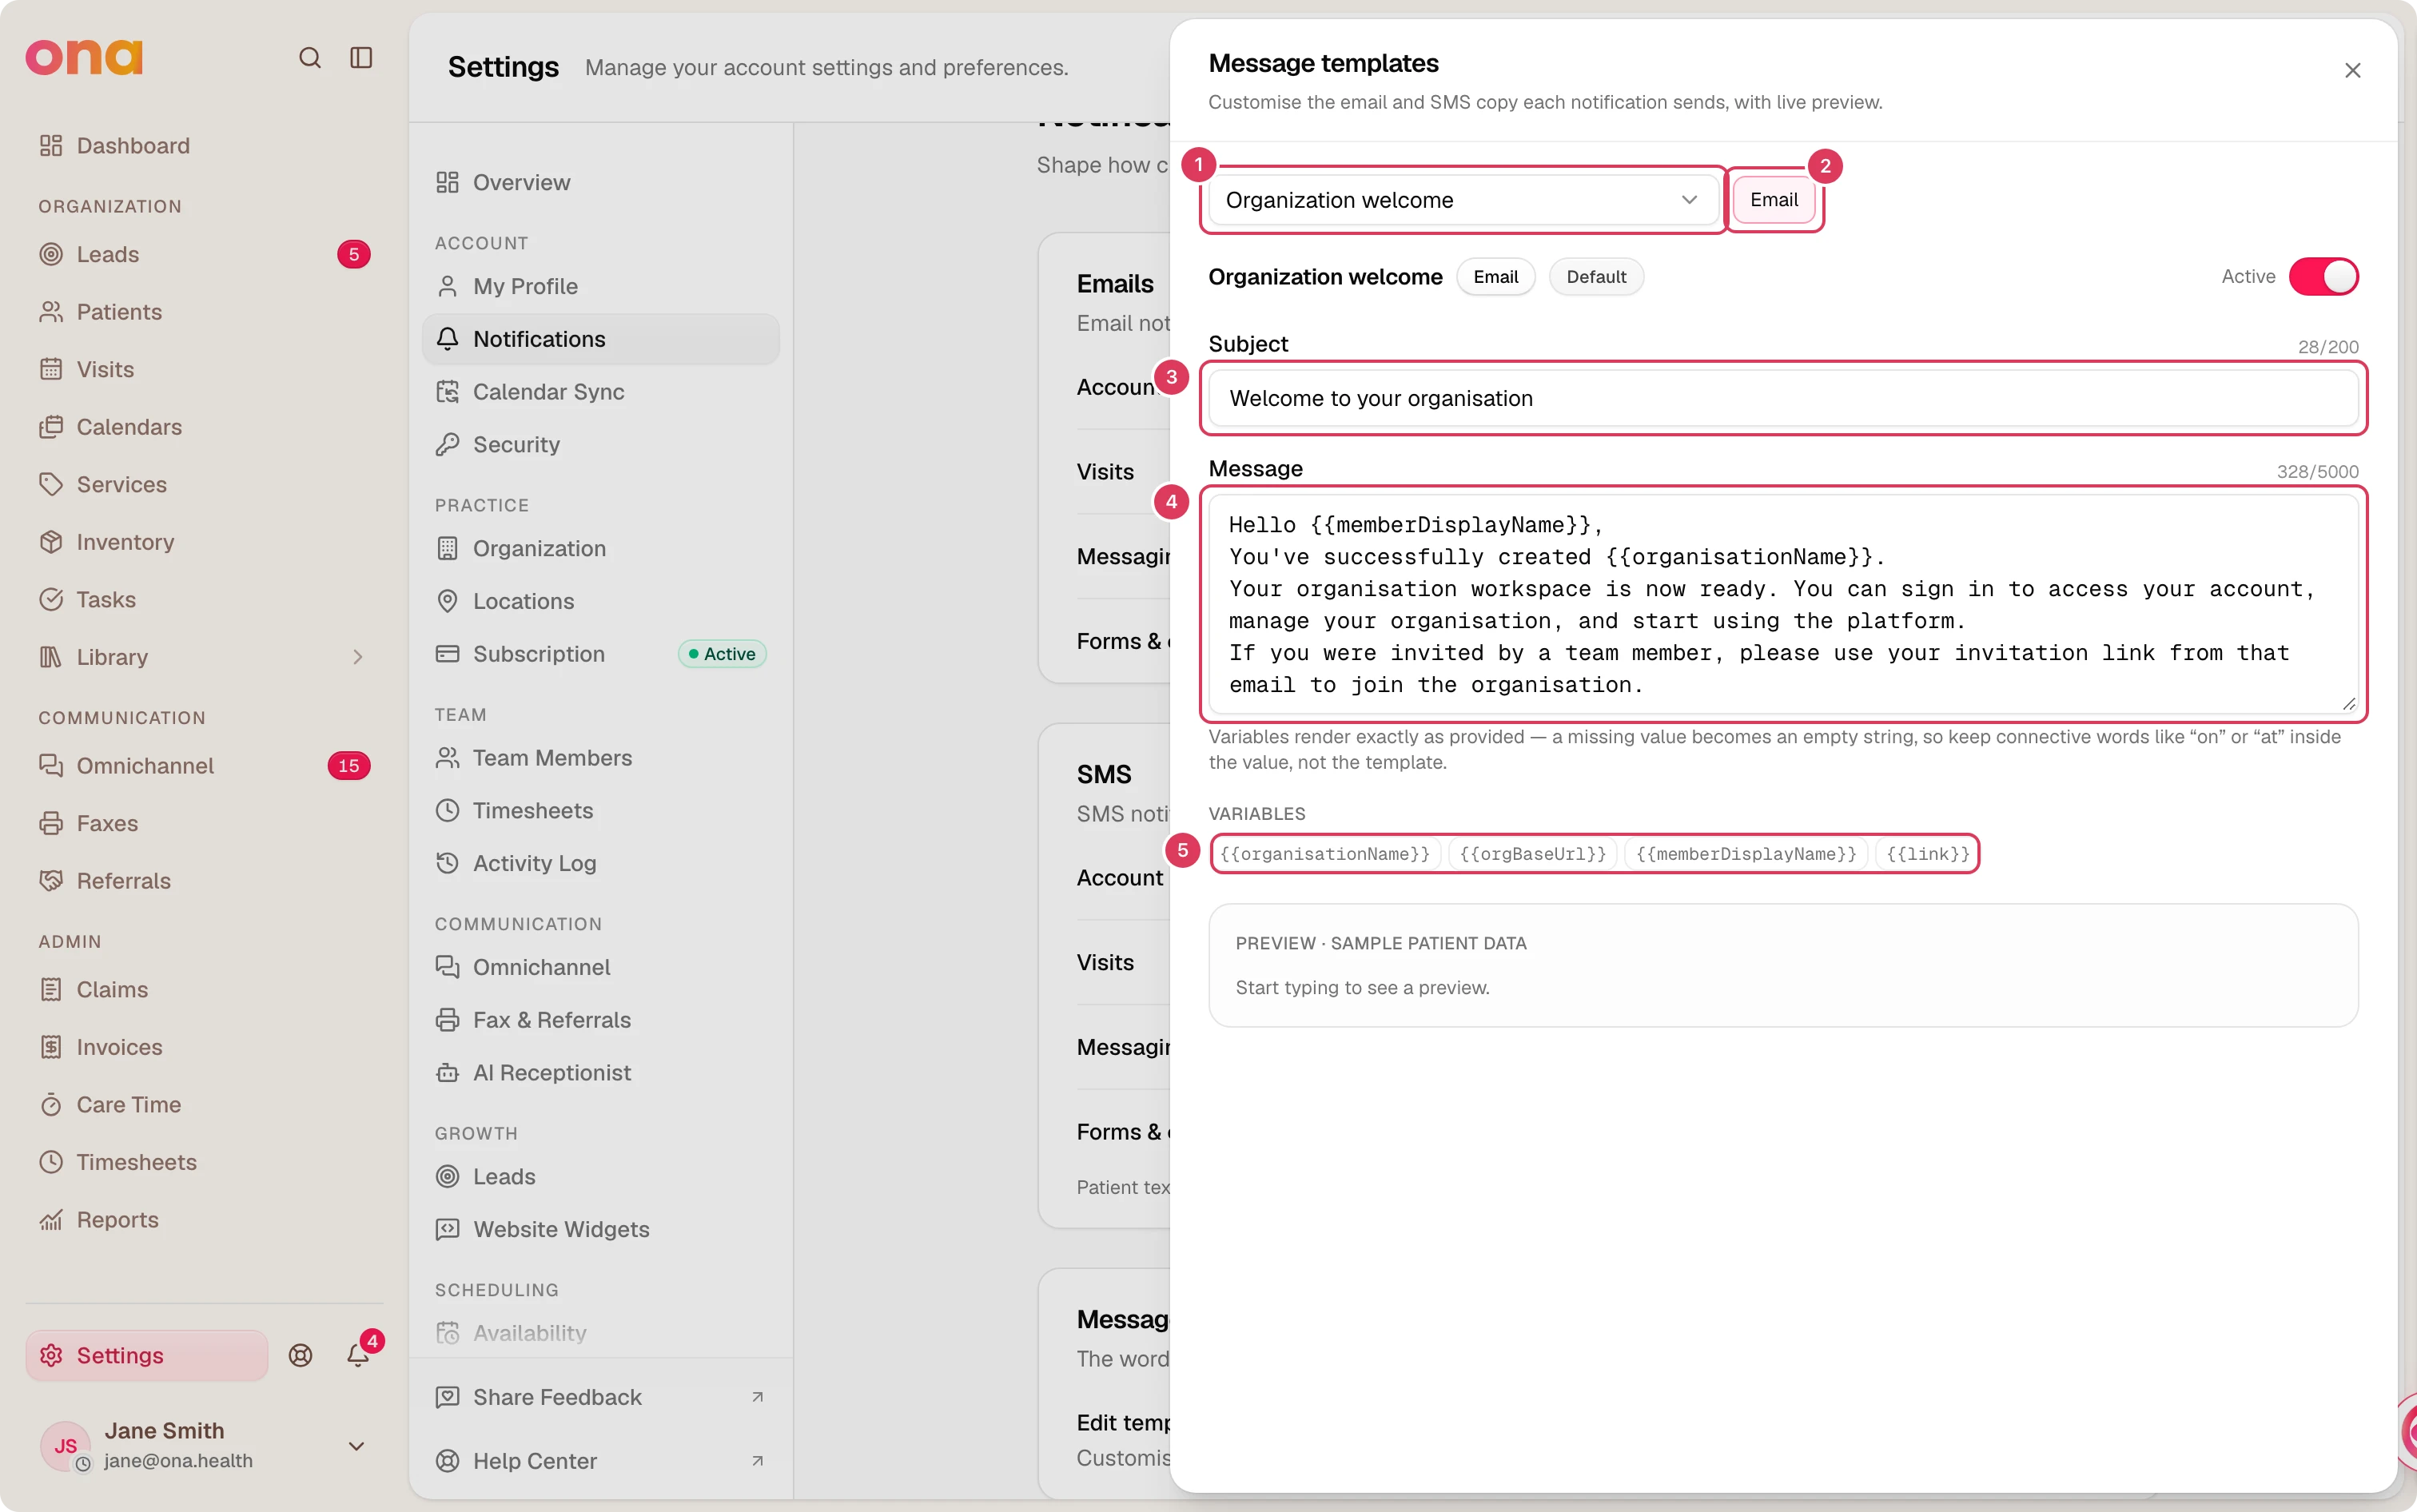Toggle the Active template switch
Viewport: 2417px width, 1512px height.
pyautogui.click(x=2324, y=277)
